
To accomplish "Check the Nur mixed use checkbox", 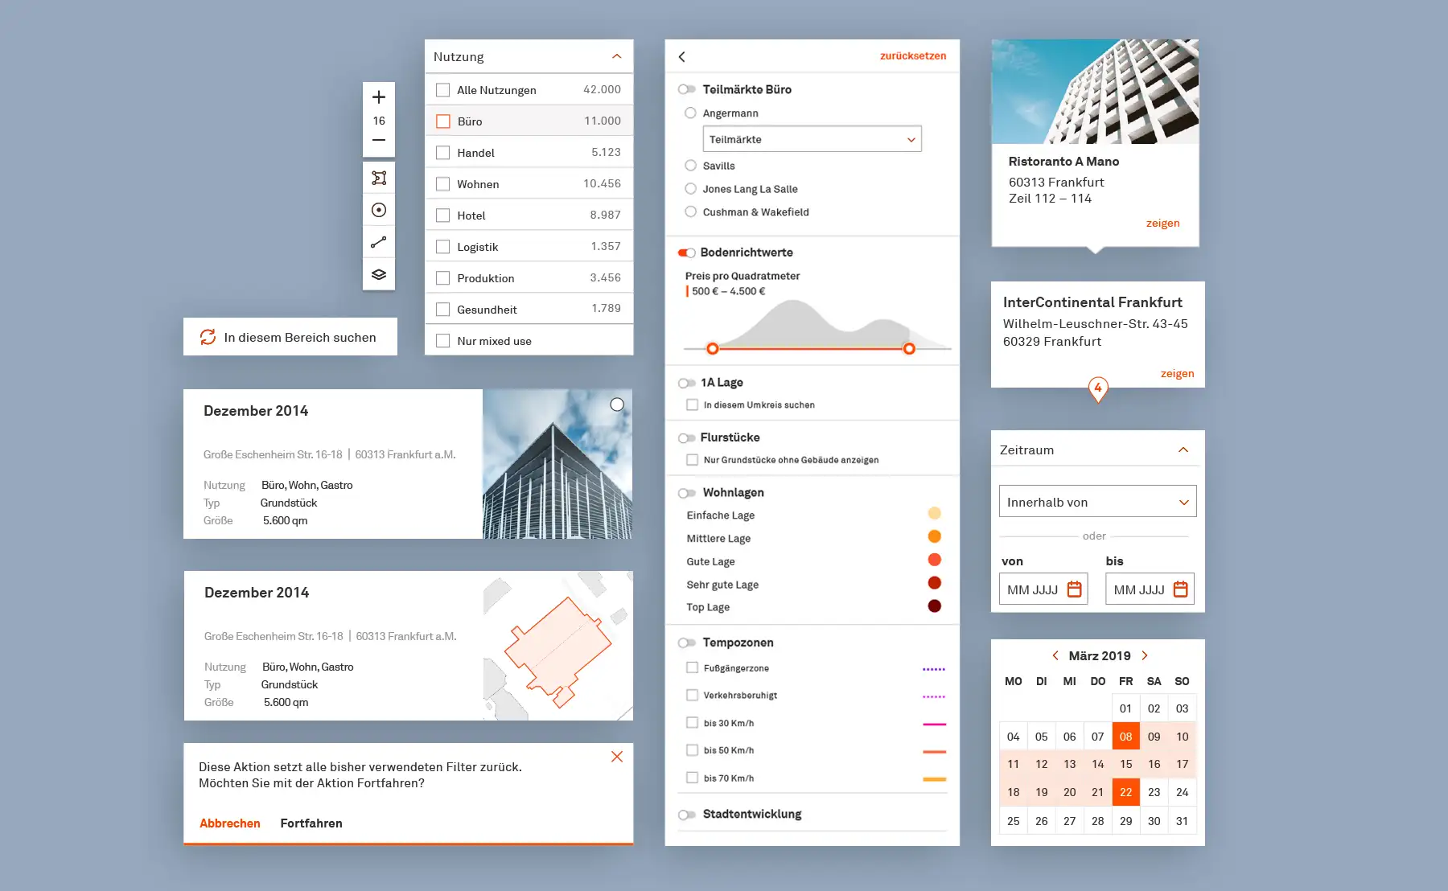I will [x=442, y=341].
